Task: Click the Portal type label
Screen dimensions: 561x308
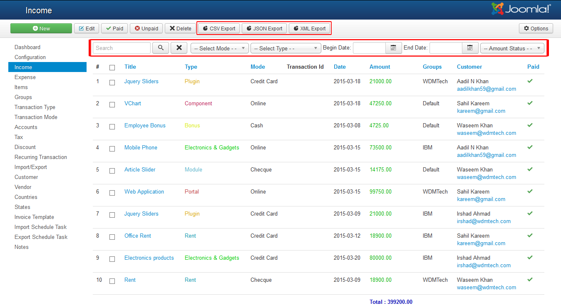Action: [192, 191]
